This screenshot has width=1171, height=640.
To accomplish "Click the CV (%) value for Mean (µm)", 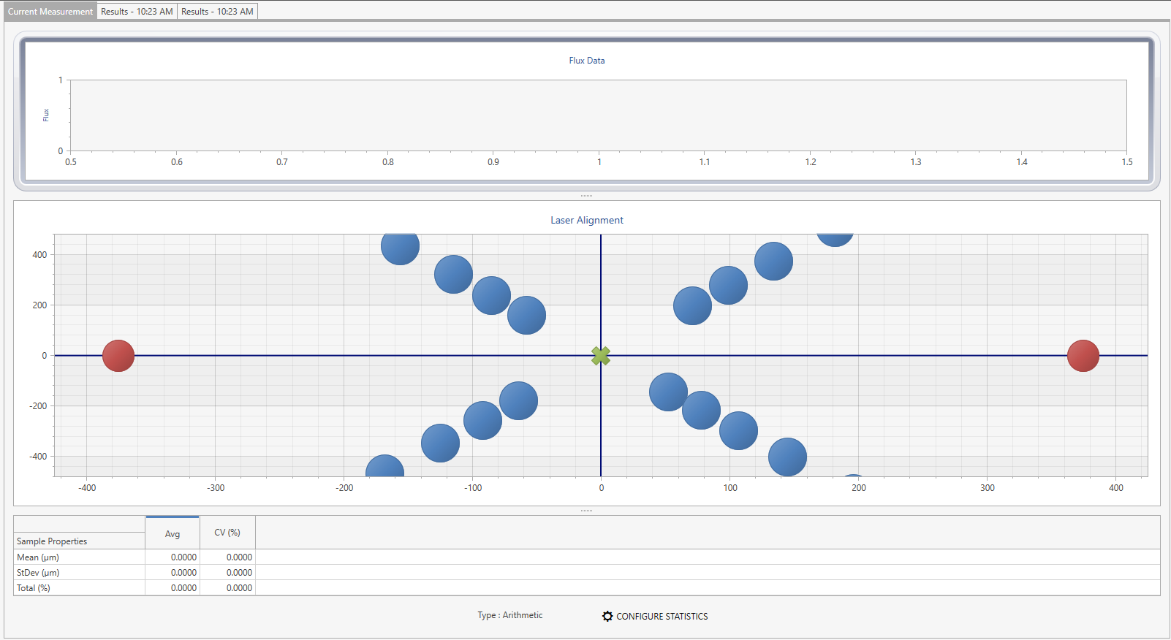I will 228,557.
